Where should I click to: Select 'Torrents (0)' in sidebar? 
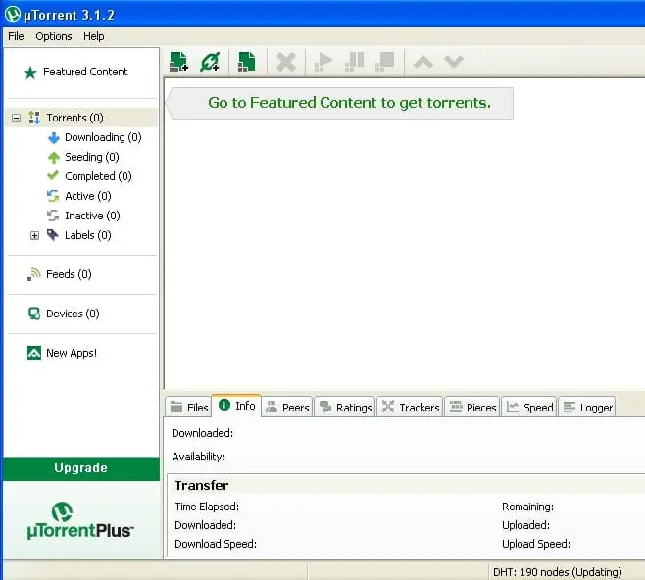(74, 118)
